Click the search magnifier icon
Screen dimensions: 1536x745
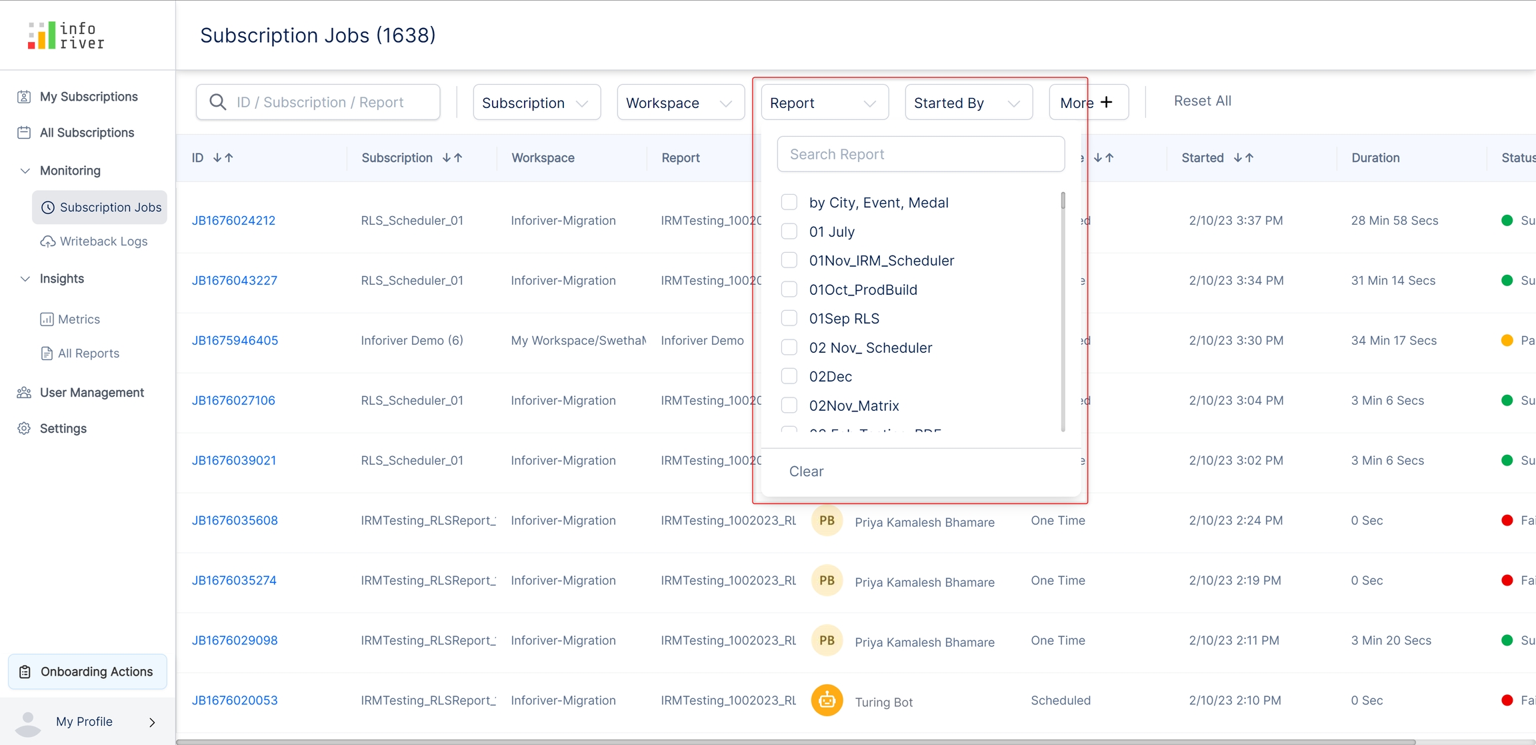(217, 102)
